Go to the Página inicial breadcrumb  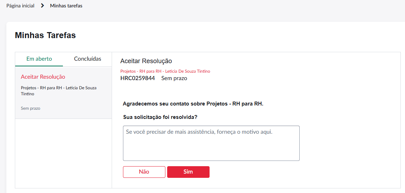[x=20, y=6]
